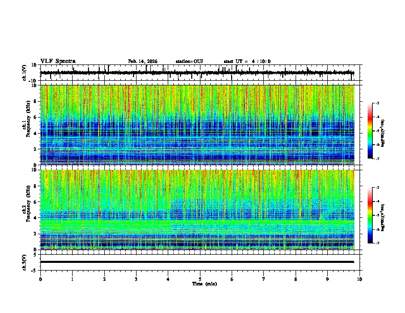This screenshot has height=313, width=405.
Task: Click the 'VLF Spectra' plot title
Action: [x=58, y=61]
